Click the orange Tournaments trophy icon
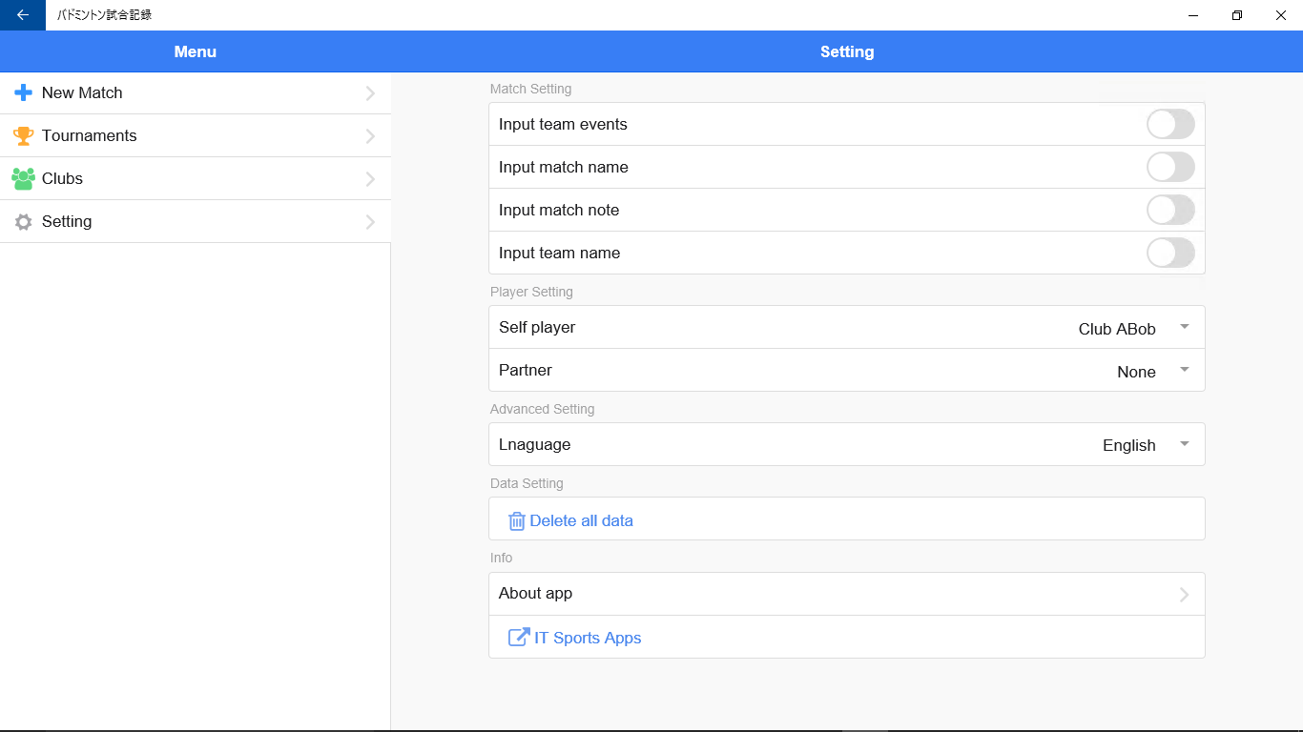The image size is (1303, 732). point(23,135)
